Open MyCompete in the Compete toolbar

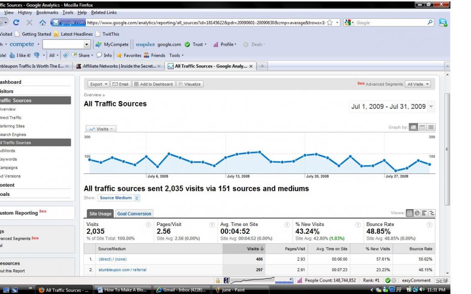(112, 44)
